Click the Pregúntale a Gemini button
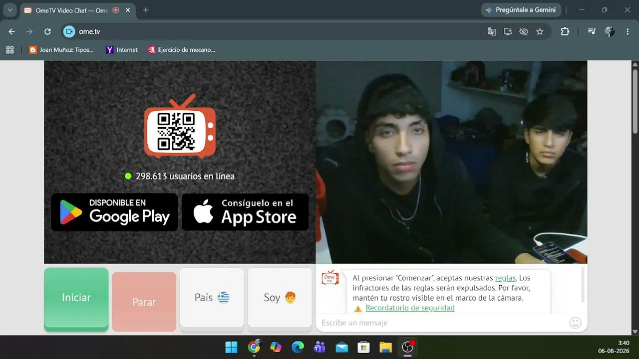 point(521,10)
